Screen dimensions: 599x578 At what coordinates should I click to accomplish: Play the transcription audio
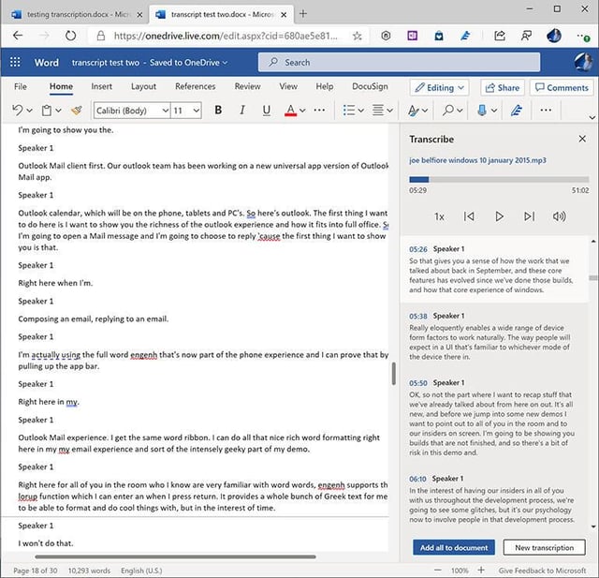pos(499,216)
